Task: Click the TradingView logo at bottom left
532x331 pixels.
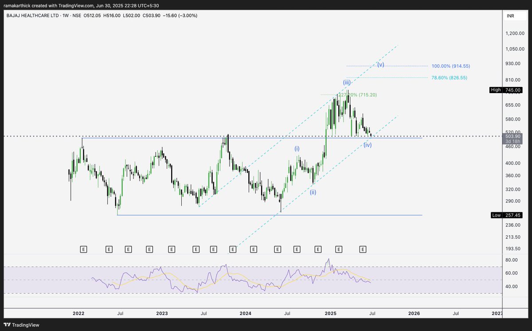Action: (22, 325)
